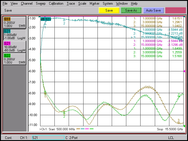Click the Cont. sweep status indicator
The width and height of the screenshot is (188, 141).
[8, 138]
